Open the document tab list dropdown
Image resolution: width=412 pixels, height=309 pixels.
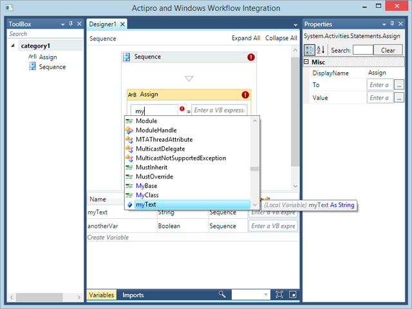(295, 25)
